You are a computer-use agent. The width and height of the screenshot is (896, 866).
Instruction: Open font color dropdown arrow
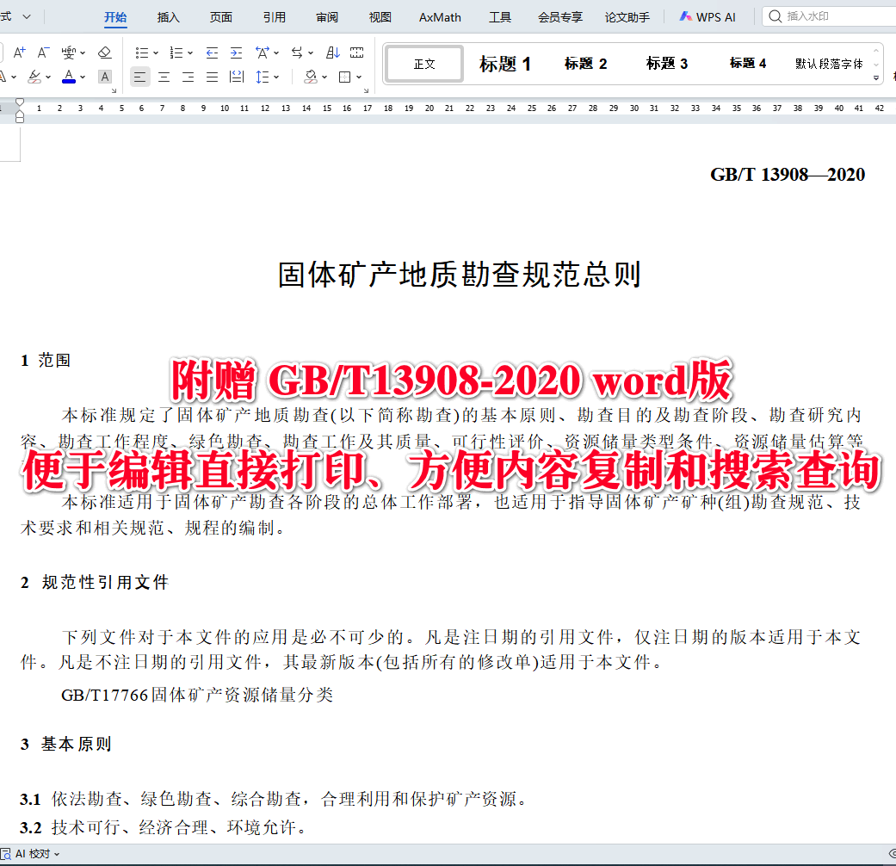pos(83,77)
